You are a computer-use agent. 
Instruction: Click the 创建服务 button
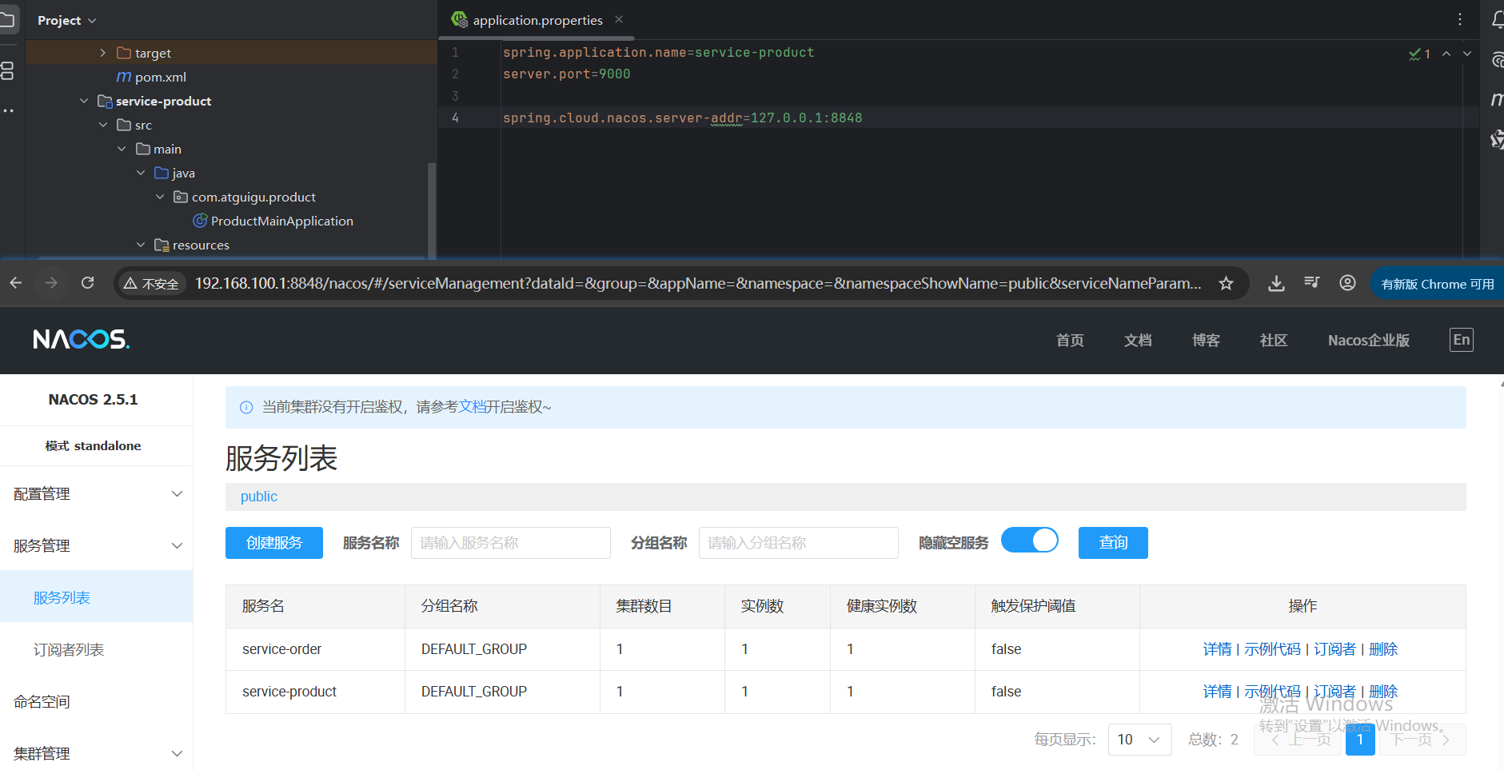coord(274,543)
